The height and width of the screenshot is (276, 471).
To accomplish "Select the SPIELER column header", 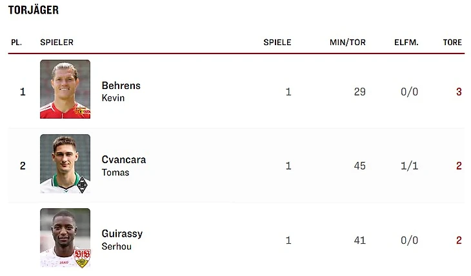I will [57, 43].
